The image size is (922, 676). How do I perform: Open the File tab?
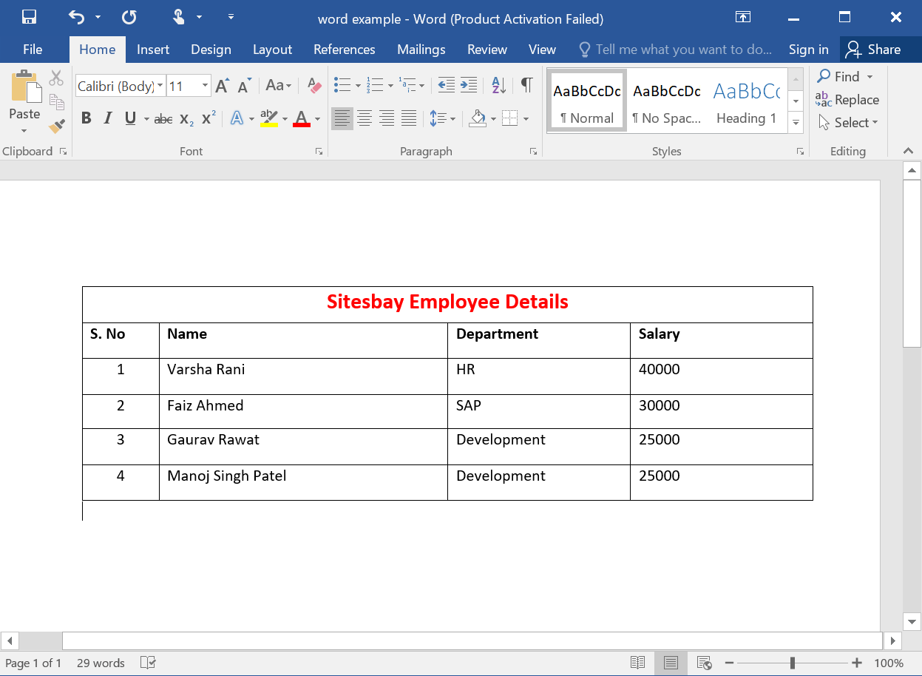(x=33, y=50)
